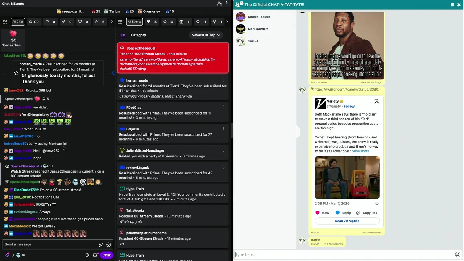Open the Ted series image in tweet

(347, 178)
